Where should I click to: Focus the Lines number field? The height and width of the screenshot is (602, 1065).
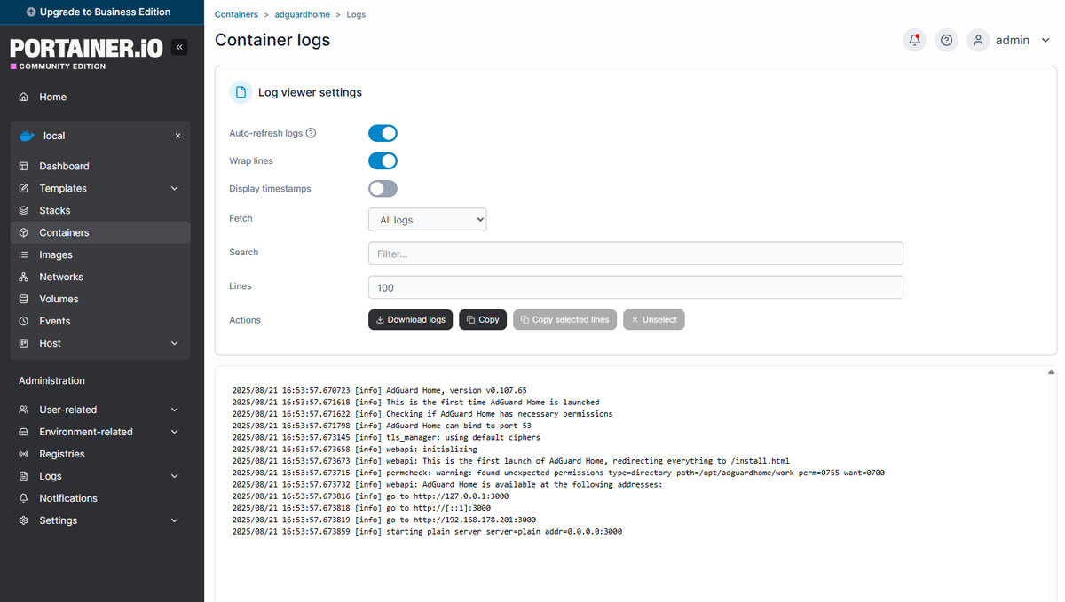[635, 287]
